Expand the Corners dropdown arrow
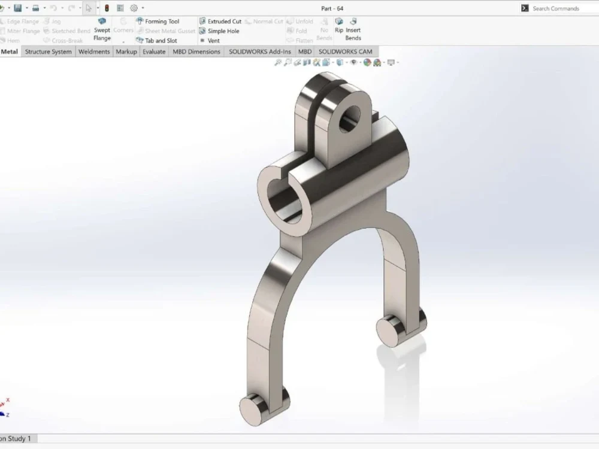Image resolution: width=599 pixels, height=449 pixels. click(x=123, y=41)
